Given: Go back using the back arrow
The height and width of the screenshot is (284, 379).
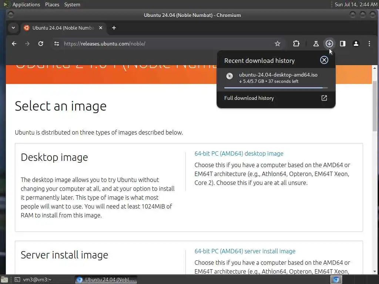Looking at the screenshot, I should pyautogui.click(x=14, y=44).
